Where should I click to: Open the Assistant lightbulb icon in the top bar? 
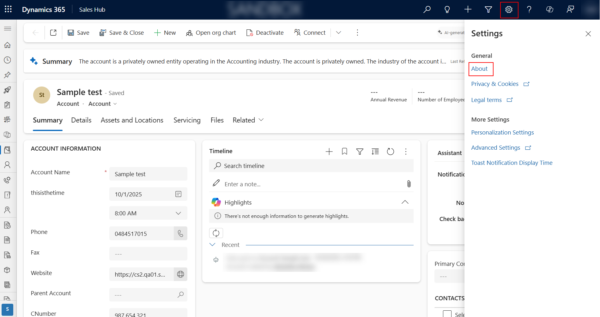(x=447, y=9)
